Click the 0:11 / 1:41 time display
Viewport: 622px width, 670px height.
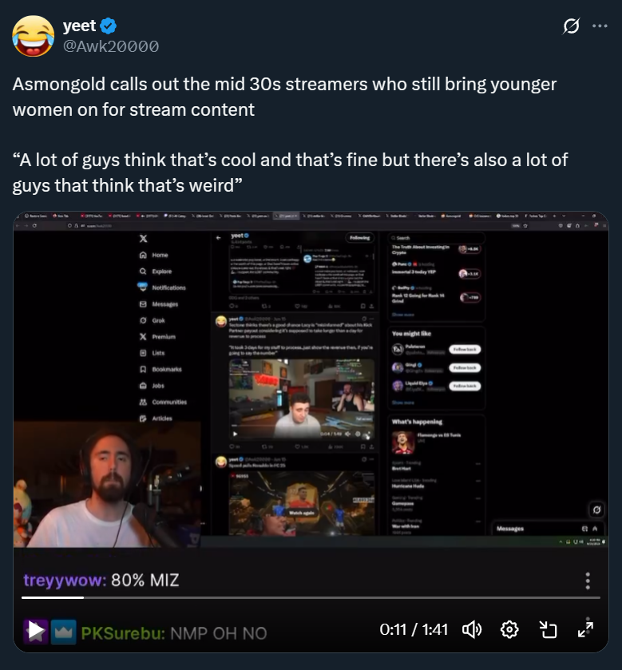pos(414,629)
